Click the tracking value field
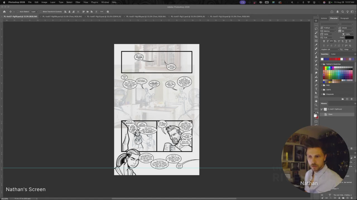Screen dimensions: 357x200 (x=347, y=31)
